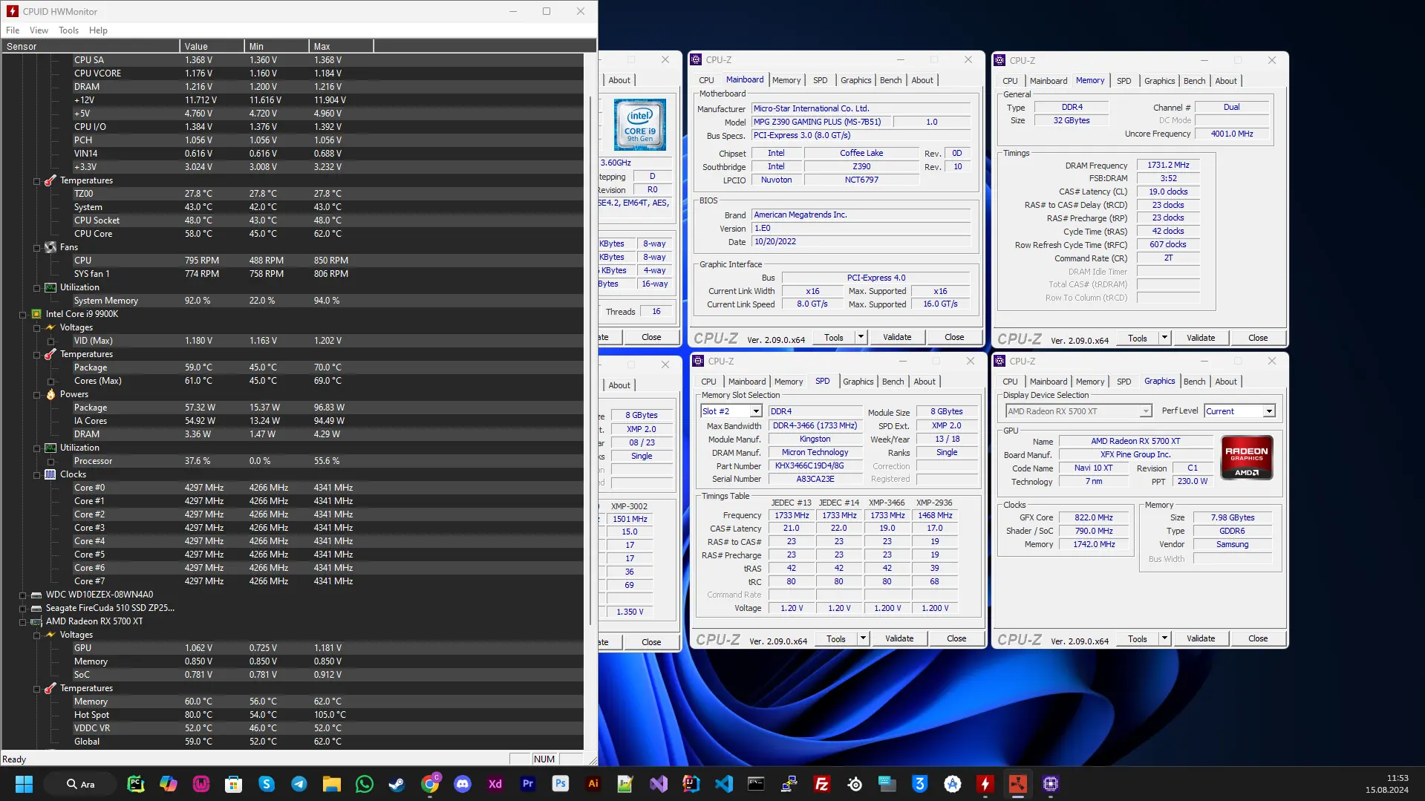The width and height of the screenshot is (1425, 801).
Task: Collapse the Fans group in the sensor tree
Action: pos(36,248)
